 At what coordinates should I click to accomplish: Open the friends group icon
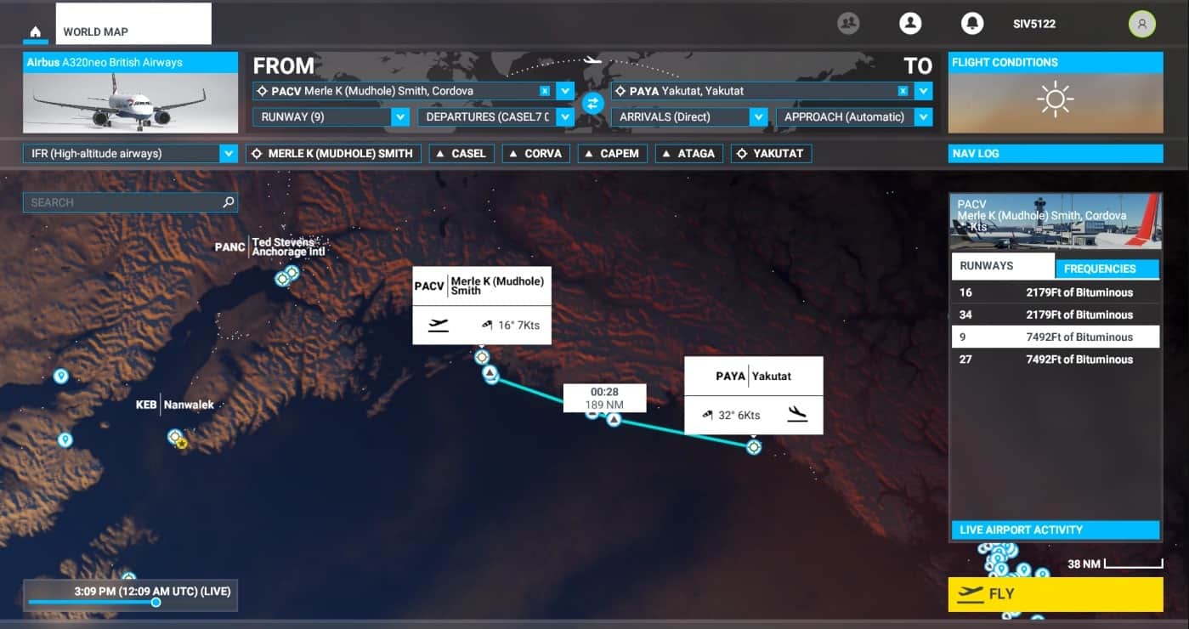[x=848, y=24]
